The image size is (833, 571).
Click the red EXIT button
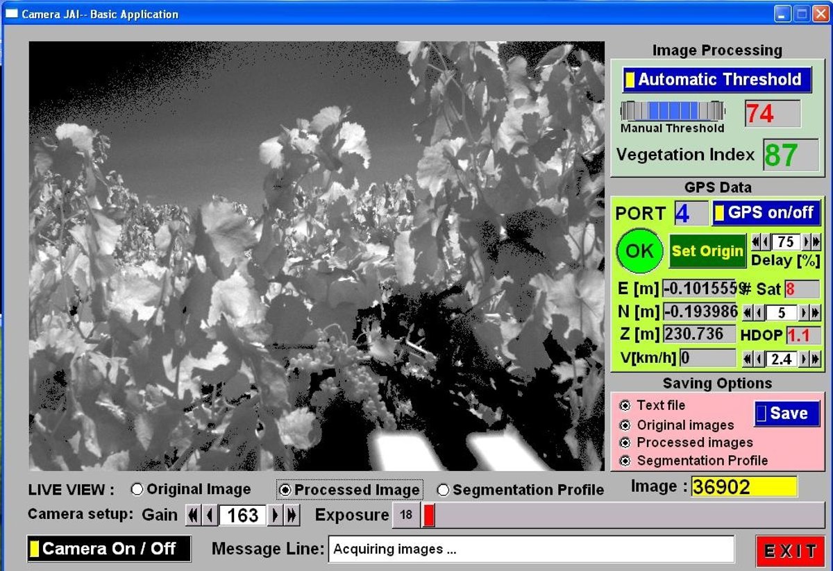click(790, 551)
